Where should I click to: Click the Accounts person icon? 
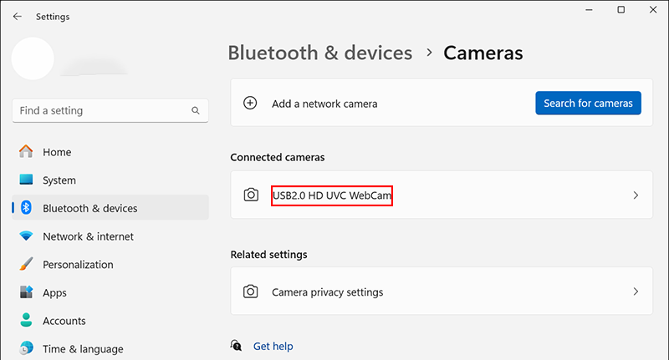point(26,321)
